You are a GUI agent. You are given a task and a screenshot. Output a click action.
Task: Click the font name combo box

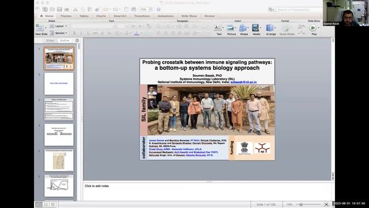pos(93,26)
